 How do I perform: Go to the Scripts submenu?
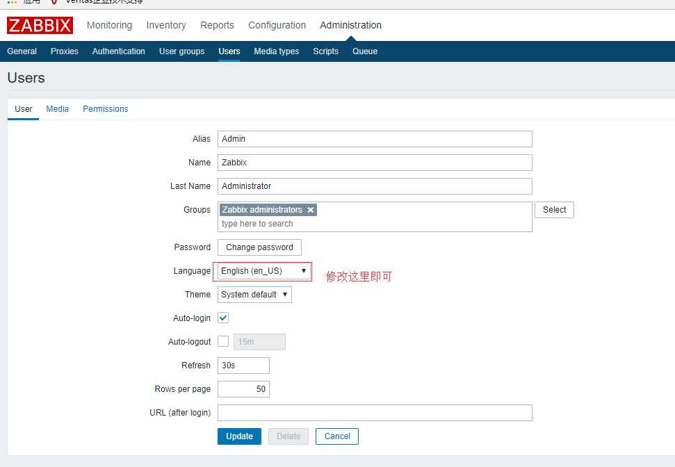point(325,51)
